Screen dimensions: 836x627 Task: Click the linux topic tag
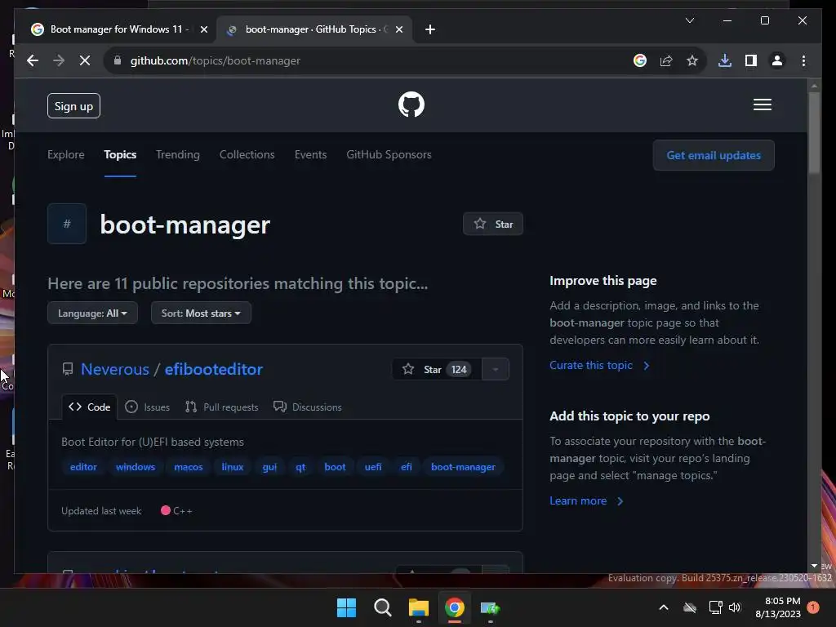point(233,466)
